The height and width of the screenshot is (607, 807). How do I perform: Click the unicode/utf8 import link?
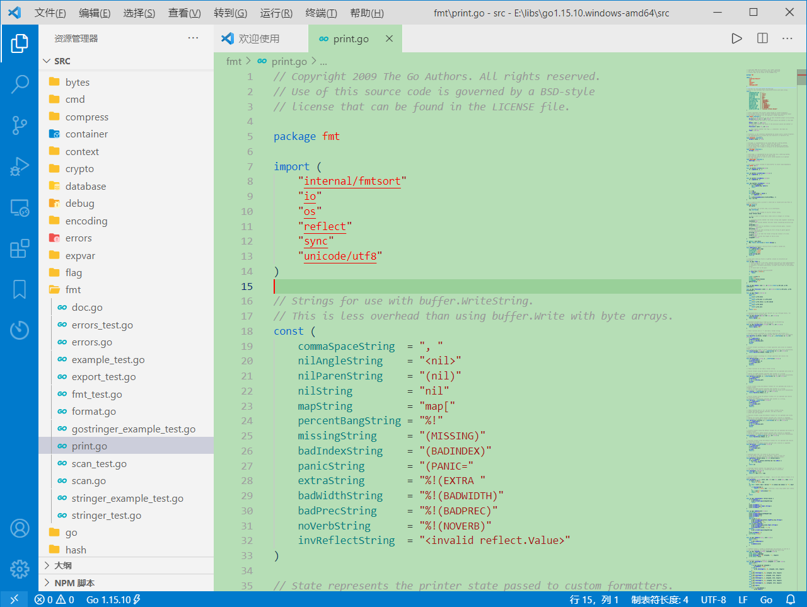(340, 257)
